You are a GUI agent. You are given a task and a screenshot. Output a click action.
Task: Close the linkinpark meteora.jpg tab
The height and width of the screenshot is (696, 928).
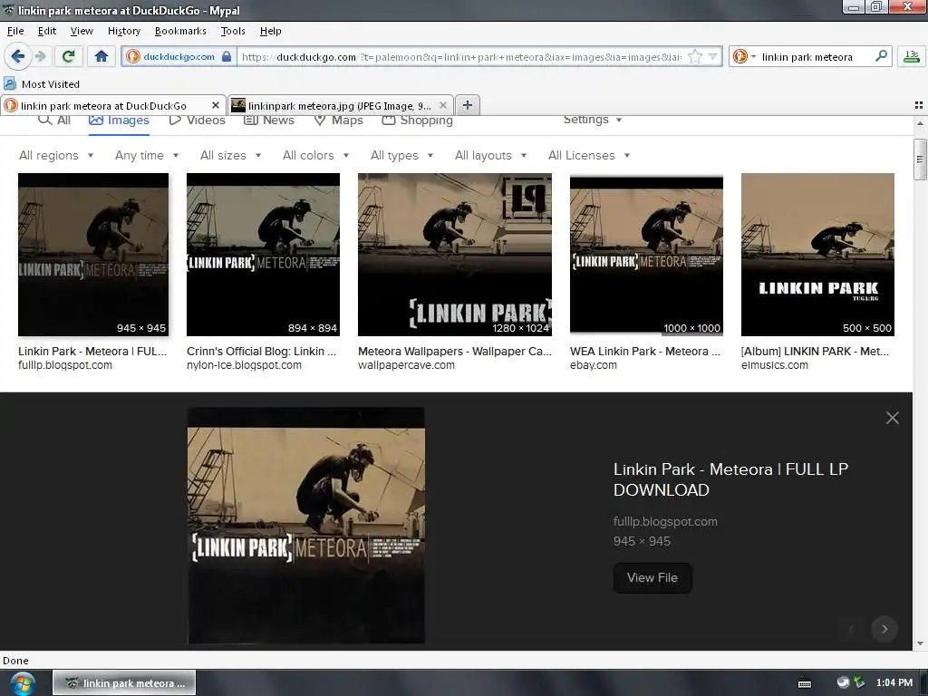pos(442,105)
